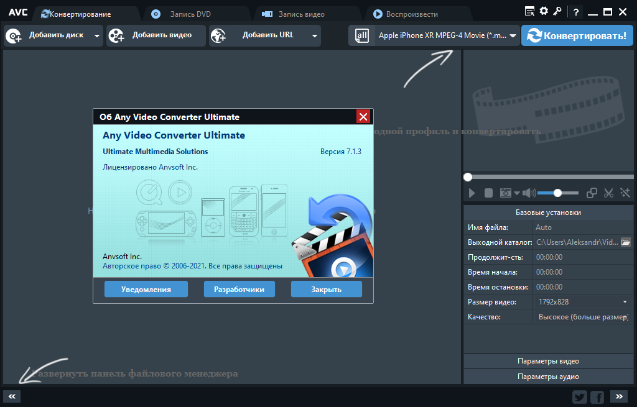Collapse the Базовые установки section
637x407 pixels.
coord(548,213)
